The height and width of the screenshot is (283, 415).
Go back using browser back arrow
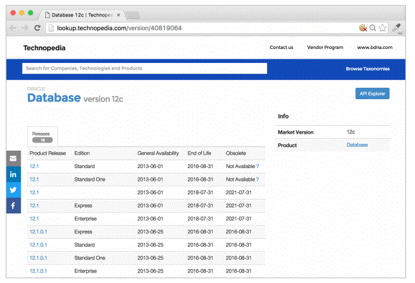tap(13, 28)
